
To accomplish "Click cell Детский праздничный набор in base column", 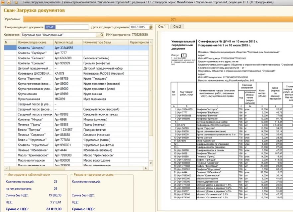I will [105, 68].
